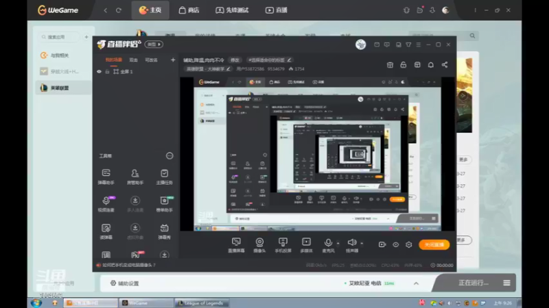Image resolution: width=549 pixels, height=308 pixels.
Task: Add app with plus in WeGame sidebar
Action: pos(86,37)
